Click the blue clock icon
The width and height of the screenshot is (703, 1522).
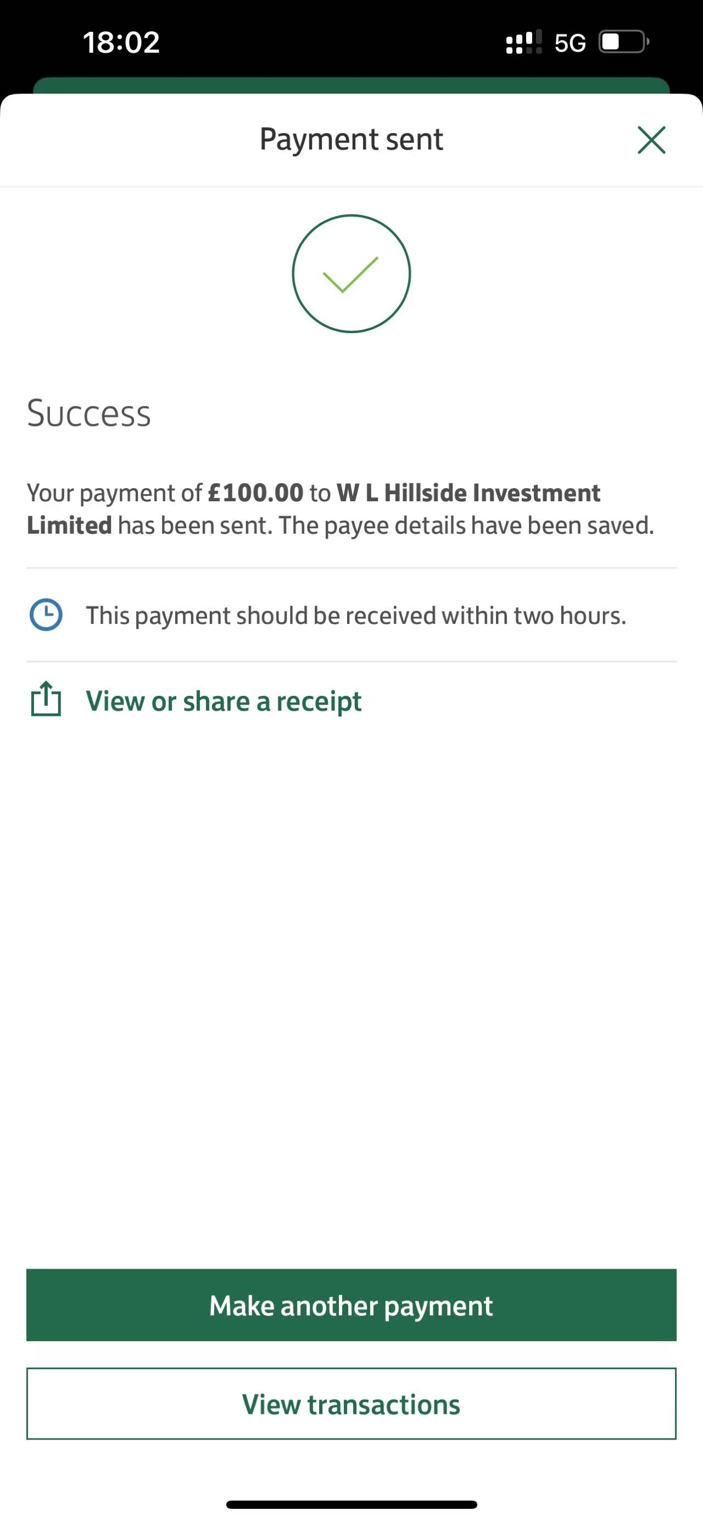click(46, 615)
